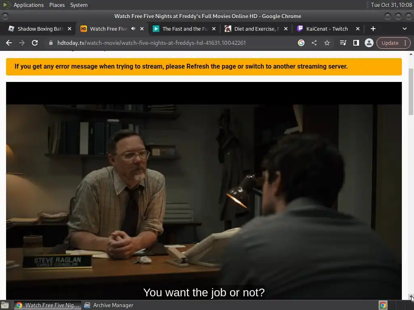414x310 pixels.
Task: Click the Chrome tray icon in bottom panel
Action: pyautogui.click(x=383, y=305)
